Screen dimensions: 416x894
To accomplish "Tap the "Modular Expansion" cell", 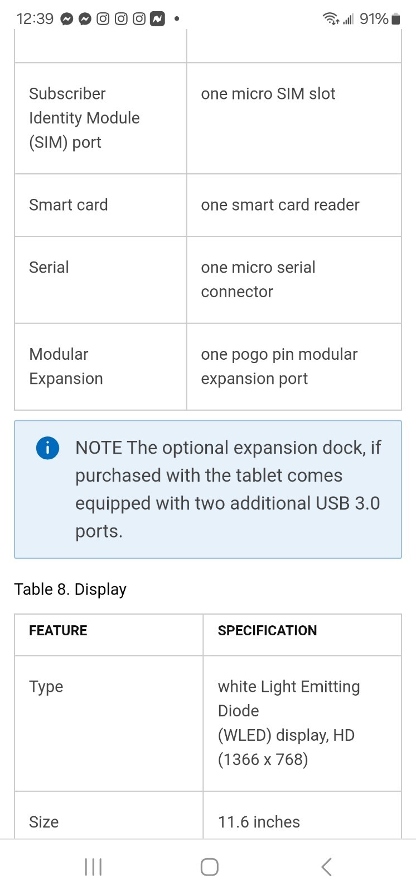I will pos(100,367).
